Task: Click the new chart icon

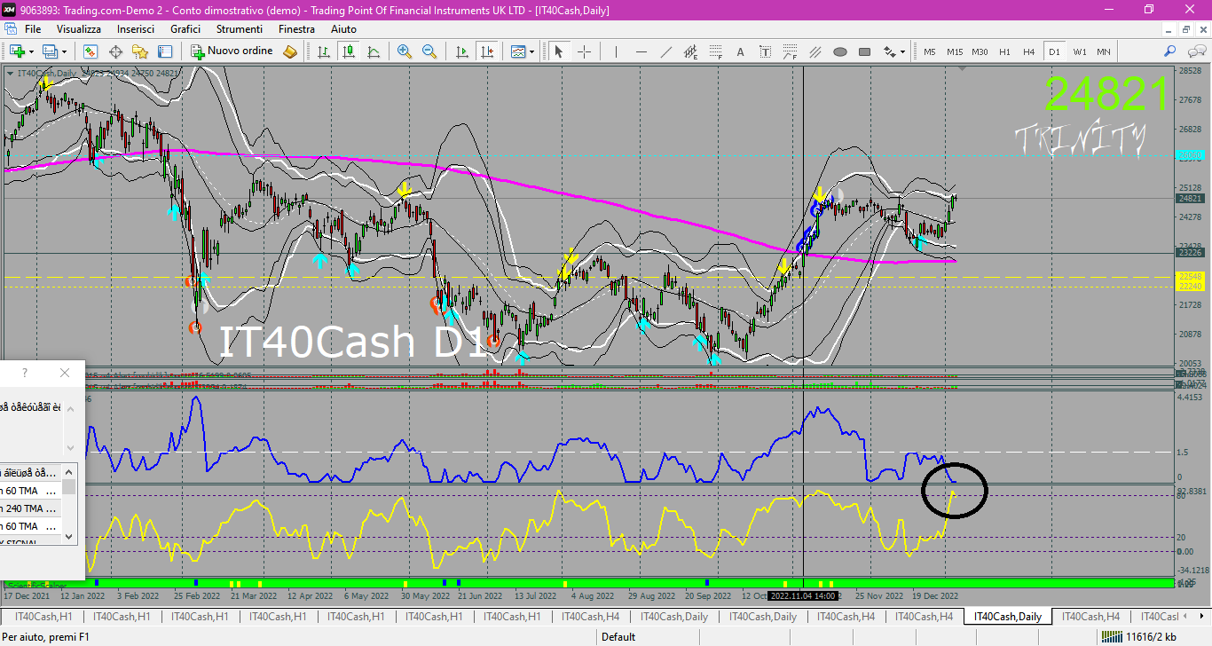Action: 16,51
